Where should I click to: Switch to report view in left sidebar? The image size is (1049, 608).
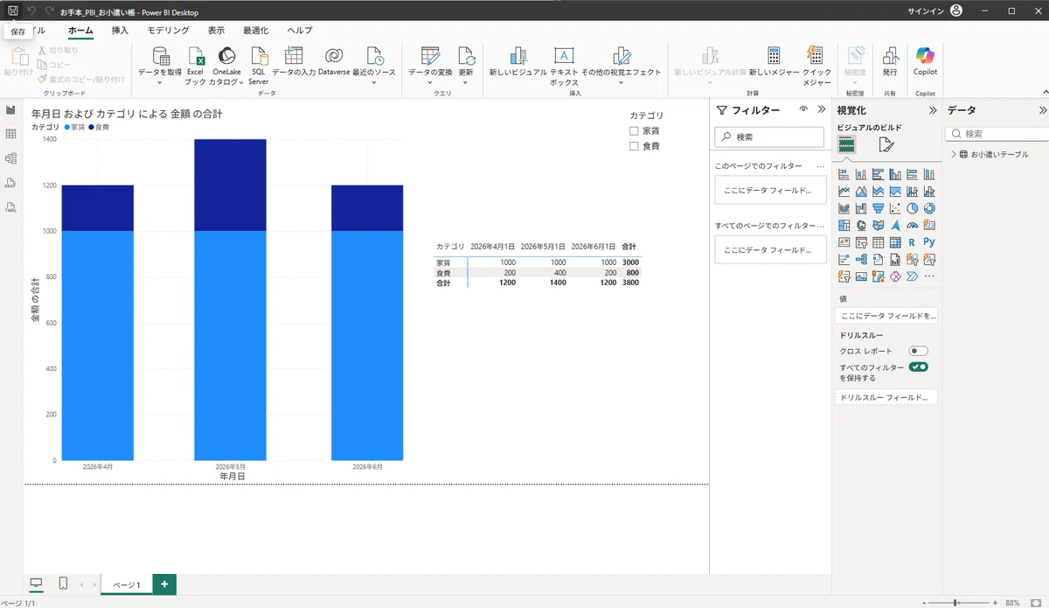[11, 110]
